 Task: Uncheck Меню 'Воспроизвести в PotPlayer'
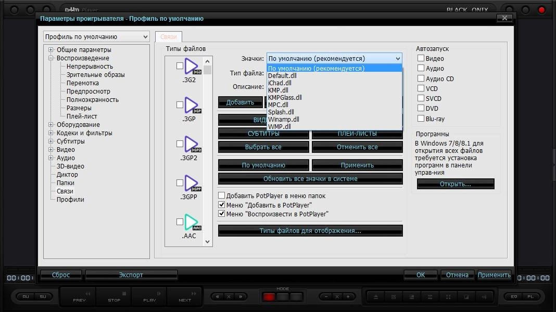(222, 214)
